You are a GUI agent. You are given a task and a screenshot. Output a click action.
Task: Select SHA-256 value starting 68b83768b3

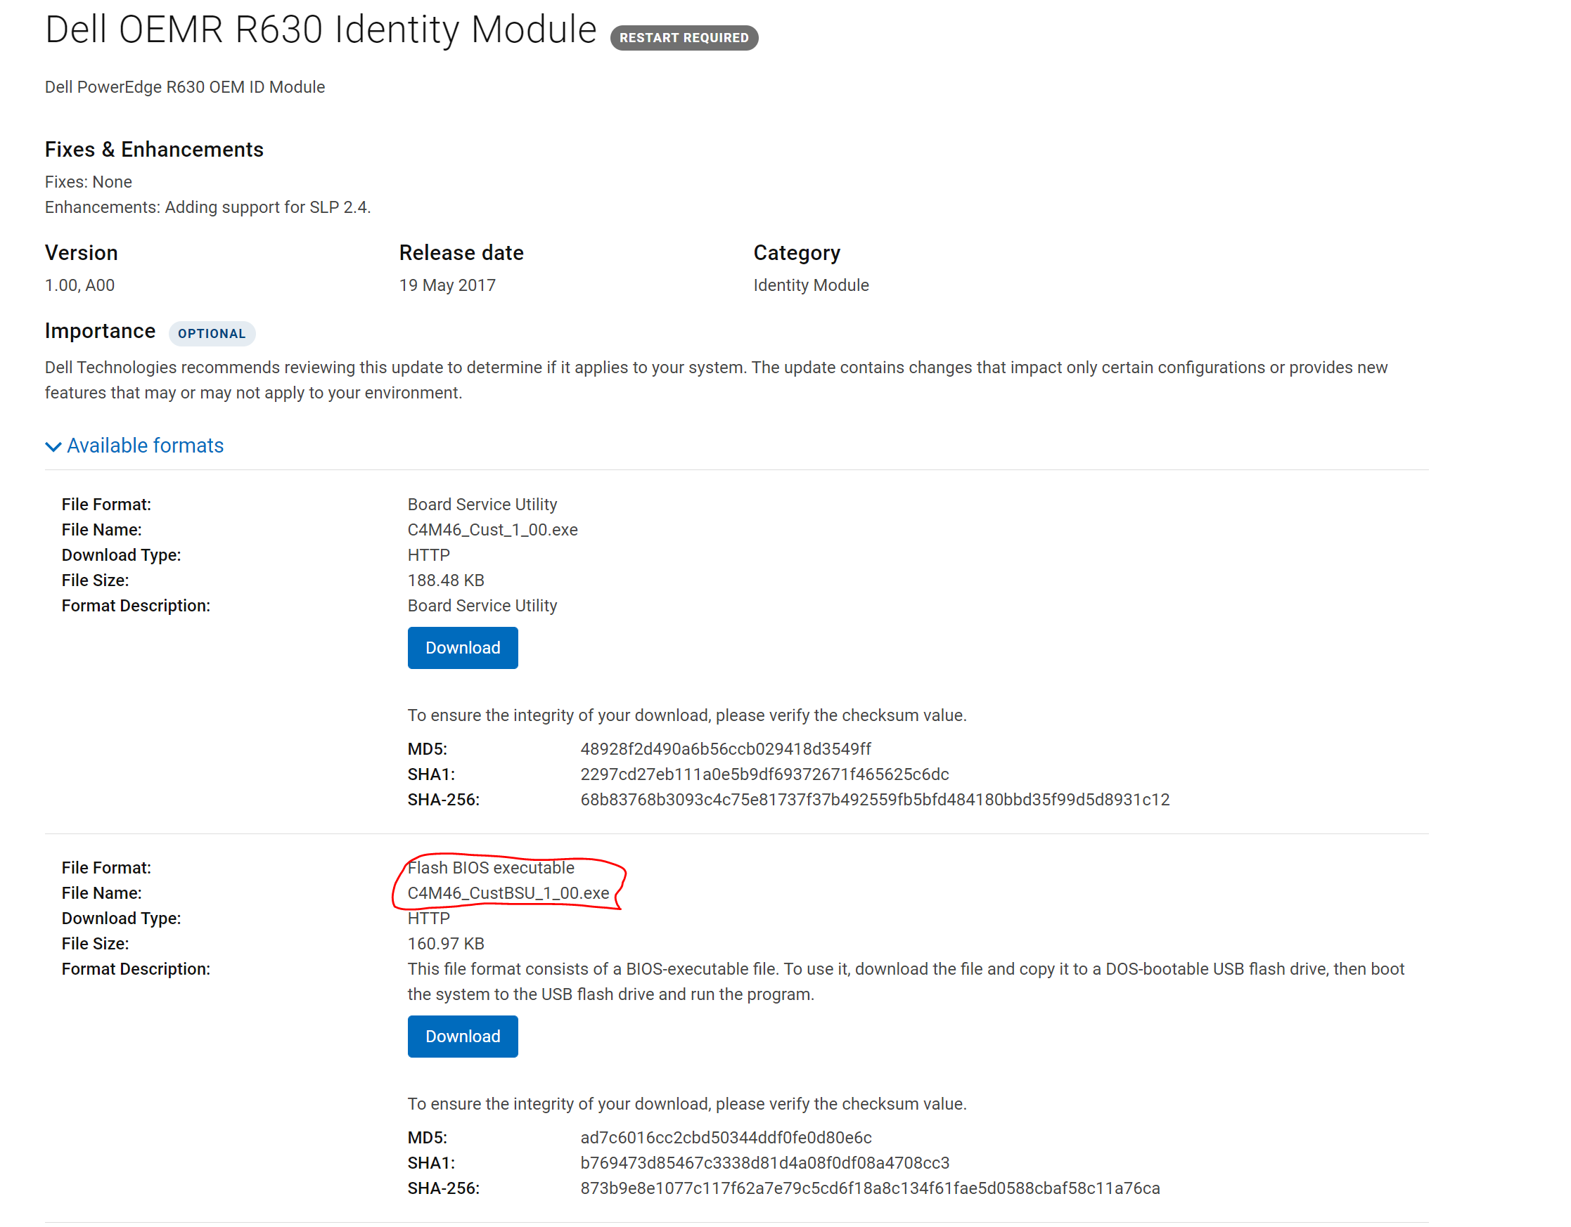pos(876,800)
